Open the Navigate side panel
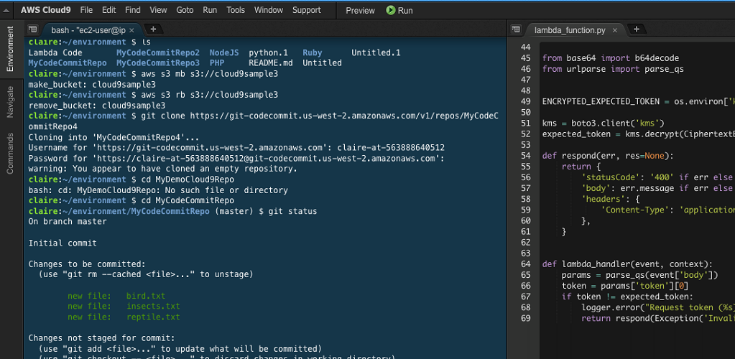Image resolution: width=735 pixels, height=359 pixels. tap(10, 101)
